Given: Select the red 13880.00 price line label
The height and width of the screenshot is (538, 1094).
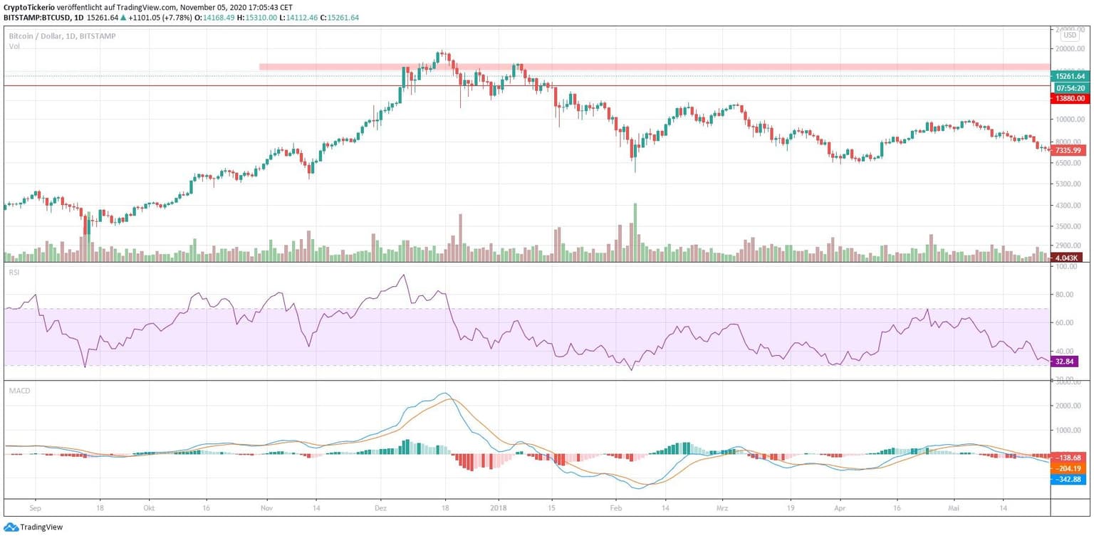Looking at the screenshot, I should (x=1070, y=99).
